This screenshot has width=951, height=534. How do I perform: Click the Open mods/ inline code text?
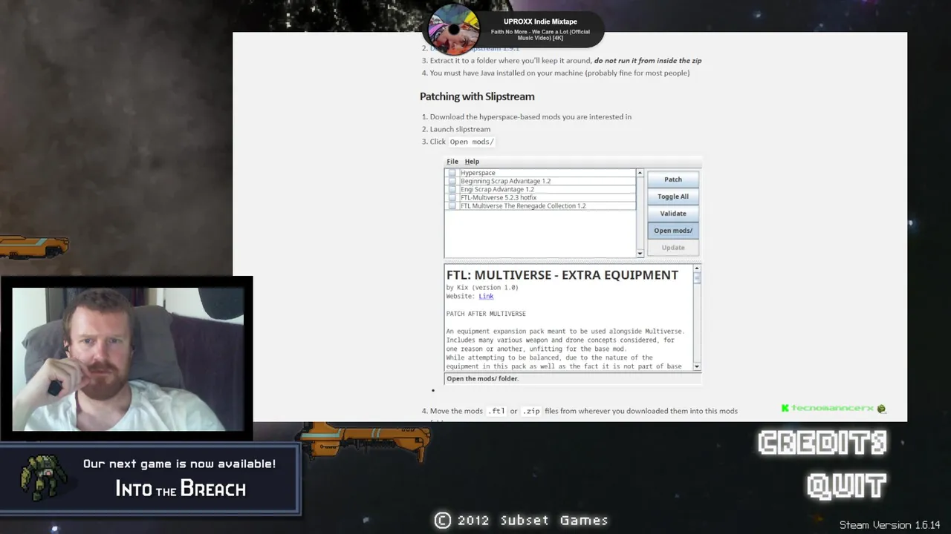[472, 142]
